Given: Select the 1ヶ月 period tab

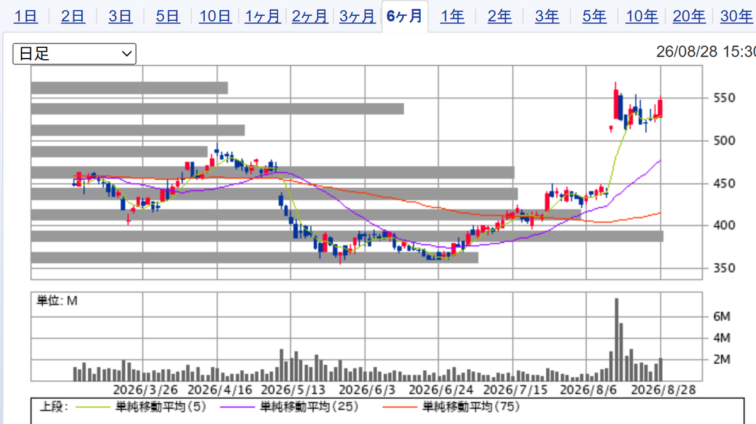Looking at the screenshot, I should tap(263, 16).
